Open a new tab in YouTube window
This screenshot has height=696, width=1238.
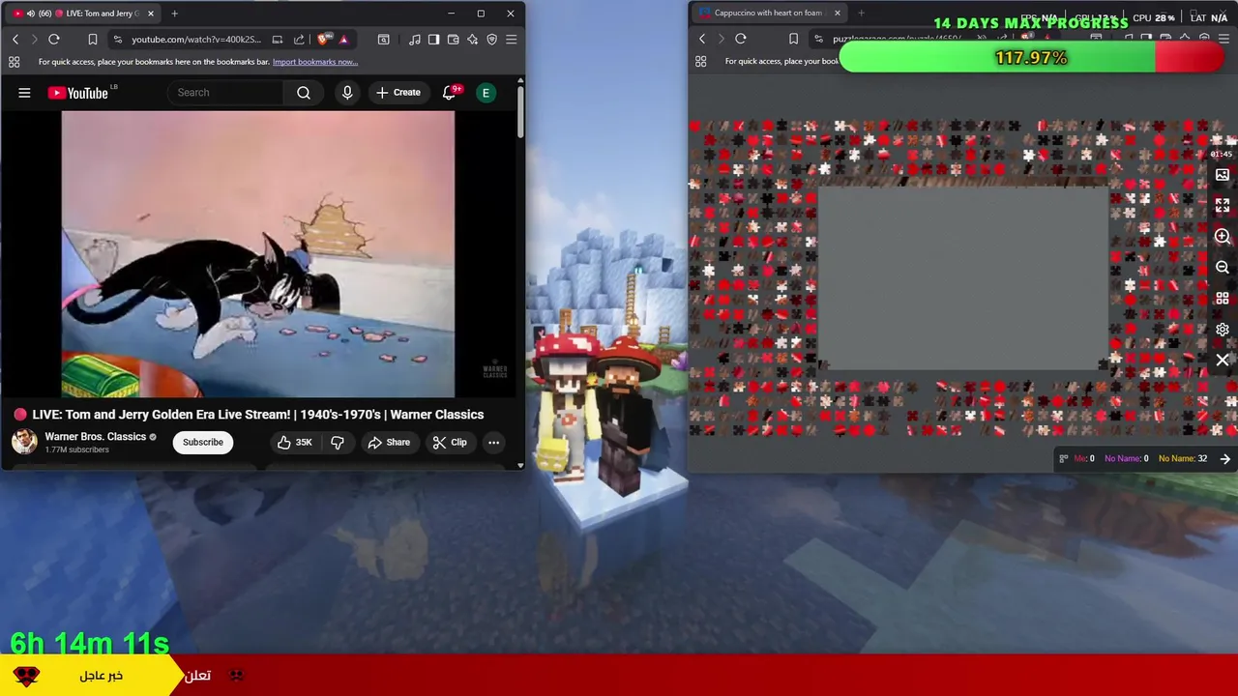tap(174, 14)
